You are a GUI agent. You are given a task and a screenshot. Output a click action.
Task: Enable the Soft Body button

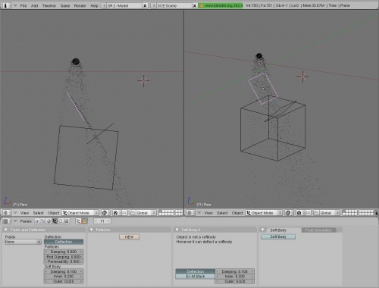(x=278, y=236)
